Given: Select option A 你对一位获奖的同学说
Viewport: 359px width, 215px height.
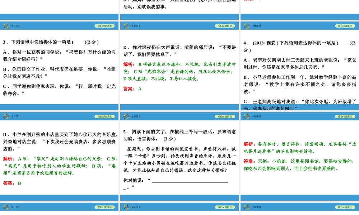Looking at the screenshot, I should pos(60,56).
